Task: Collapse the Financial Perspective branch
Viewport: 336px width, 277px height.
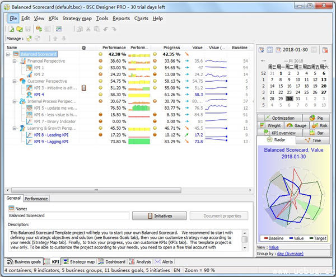Action: point(15,61)
